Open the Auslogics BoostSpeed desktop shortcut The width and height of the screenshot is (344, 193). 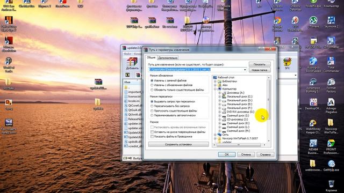(313, 65)
